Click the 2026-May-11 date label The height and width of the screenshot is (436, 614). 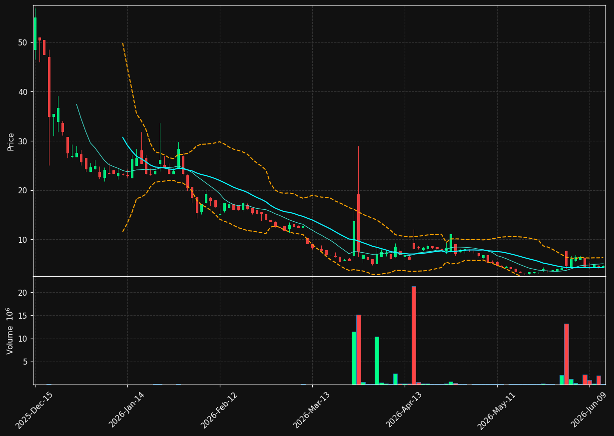(497, 411)
